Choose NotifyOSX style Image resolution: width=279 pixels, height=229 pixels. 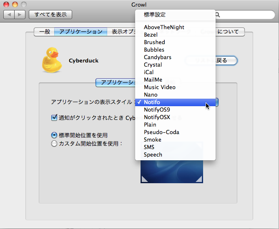(175, 117)
